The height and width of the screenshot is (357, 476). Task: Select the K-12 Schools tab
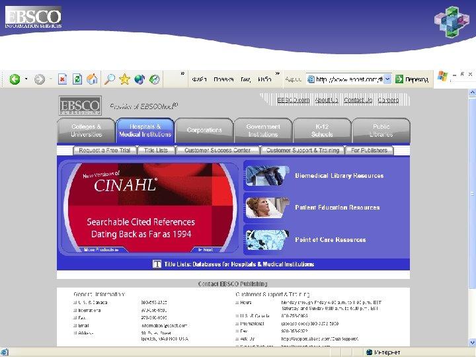click(x=322, y=130)
